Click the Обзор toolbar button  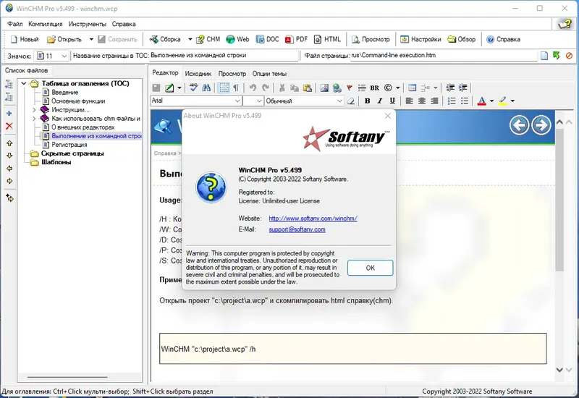pos(462,39)
